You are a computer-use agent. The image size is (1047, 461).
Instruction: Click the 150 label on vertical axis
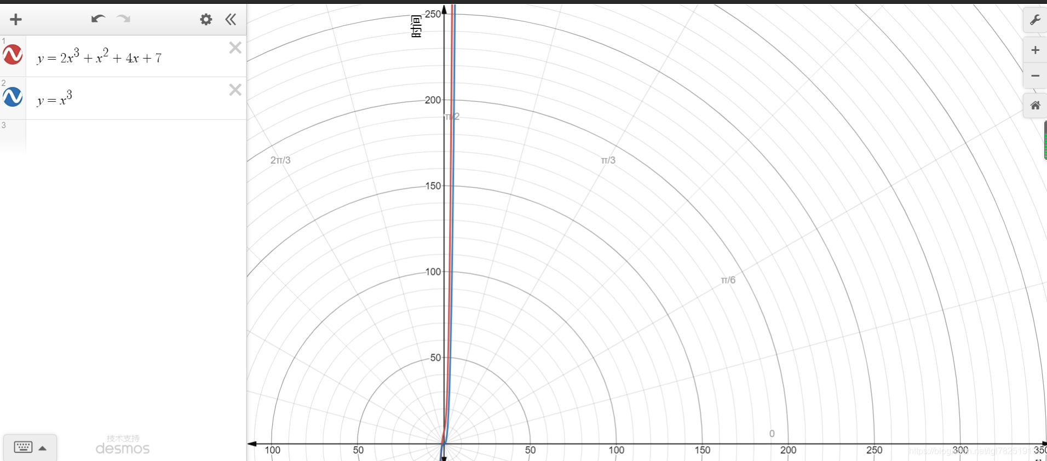coord(433,186)
